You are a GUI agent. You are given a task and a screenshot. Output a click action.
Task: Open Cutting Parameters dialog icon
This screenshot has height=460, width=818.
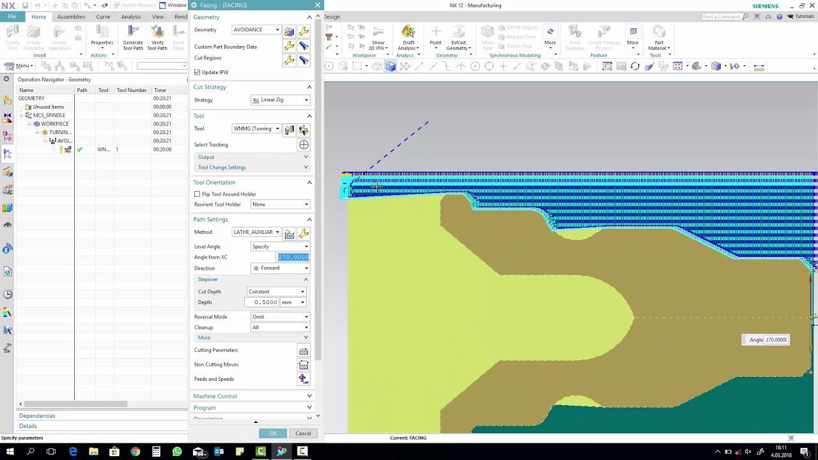[304, 351]
